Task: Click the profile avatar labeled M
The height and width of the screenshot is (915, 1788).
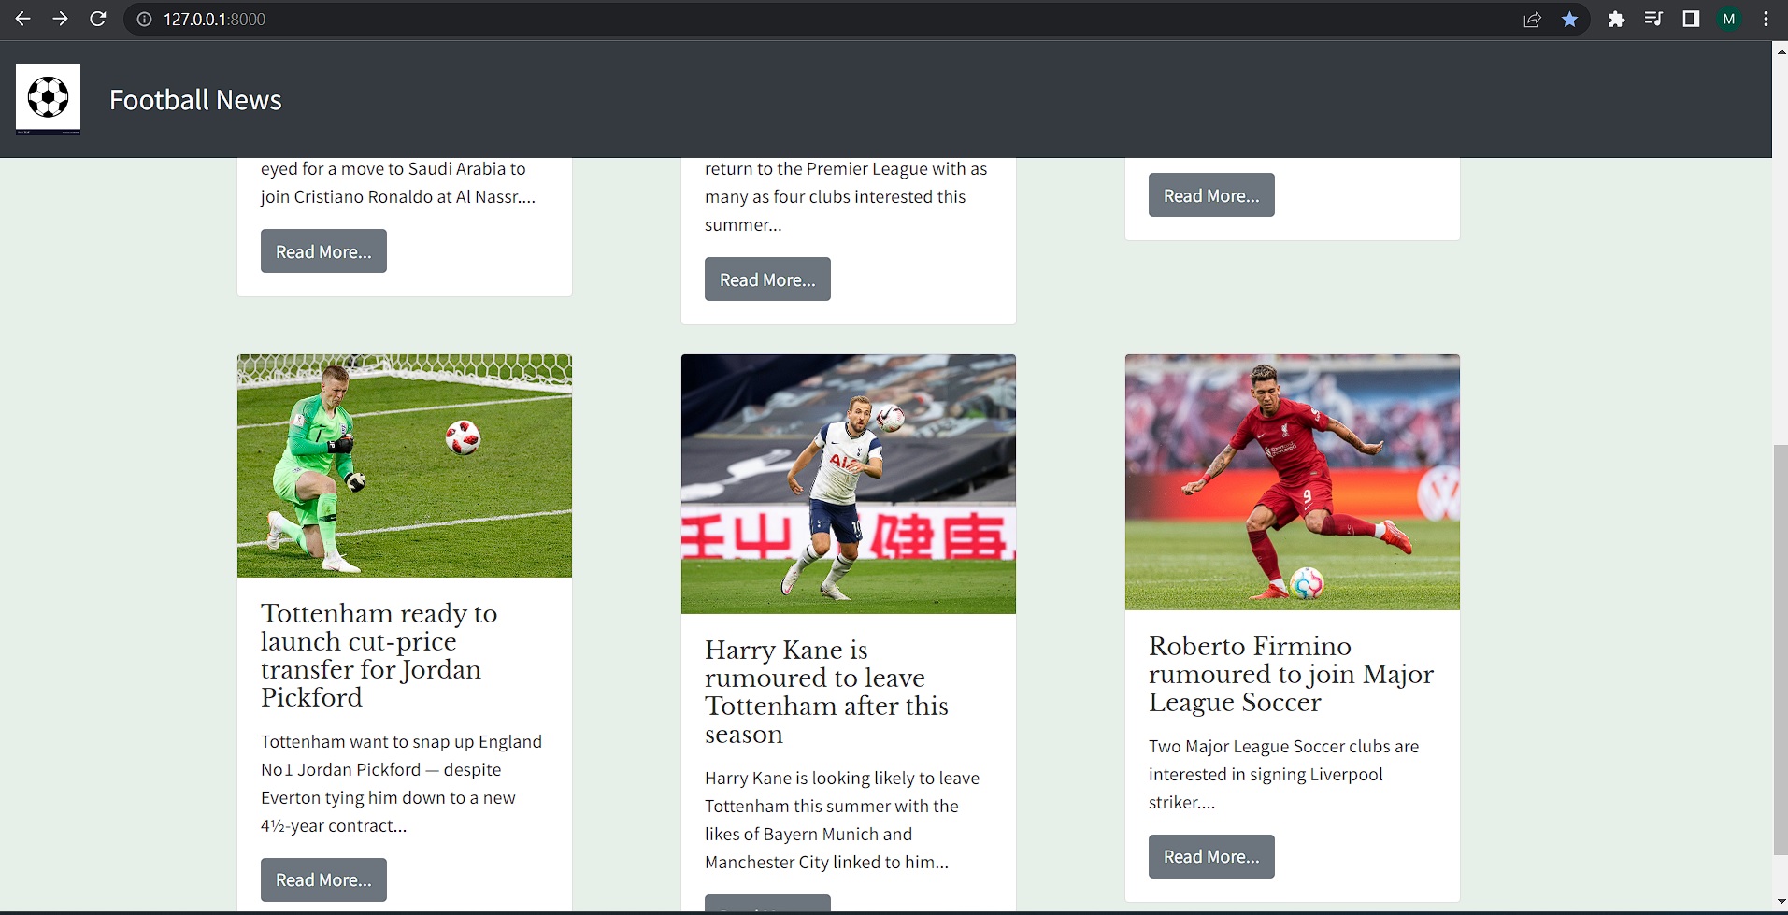Action: [1729, 19]
